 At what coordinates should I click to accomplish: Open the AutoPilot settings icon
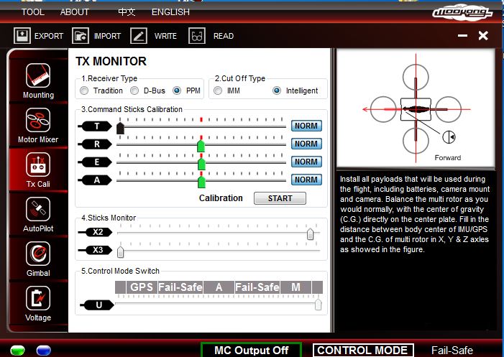pyautogui.click(x=38, y=209)
